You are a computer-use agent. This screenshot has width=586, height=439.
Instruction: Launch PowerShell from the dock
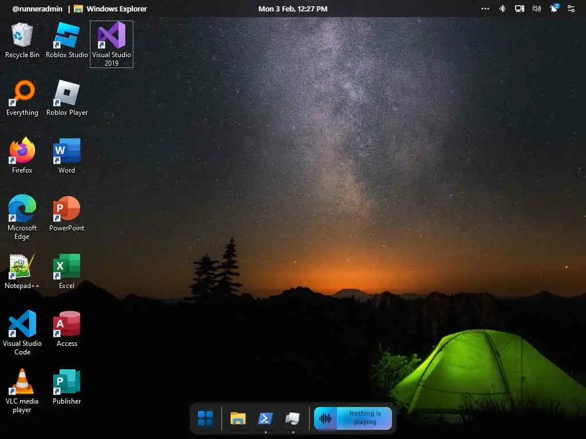tap(266, 418)
